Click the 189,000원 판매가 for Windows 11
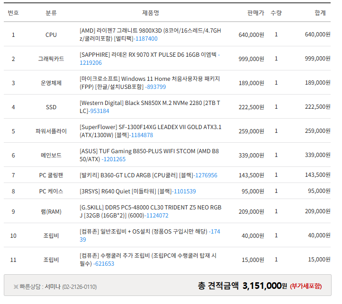This screenshot has height=304, width=342. 251,83
